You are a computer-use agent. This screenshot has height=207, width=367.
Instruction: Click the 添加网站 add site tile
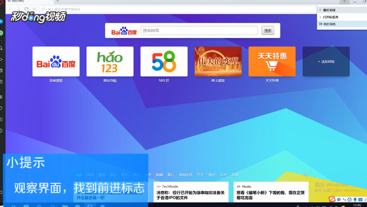326,61
